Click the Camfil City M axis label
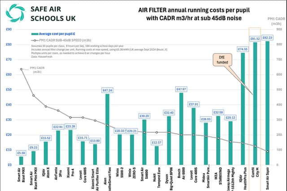Viewport: 287px width, 191px height. click(255, 172)
